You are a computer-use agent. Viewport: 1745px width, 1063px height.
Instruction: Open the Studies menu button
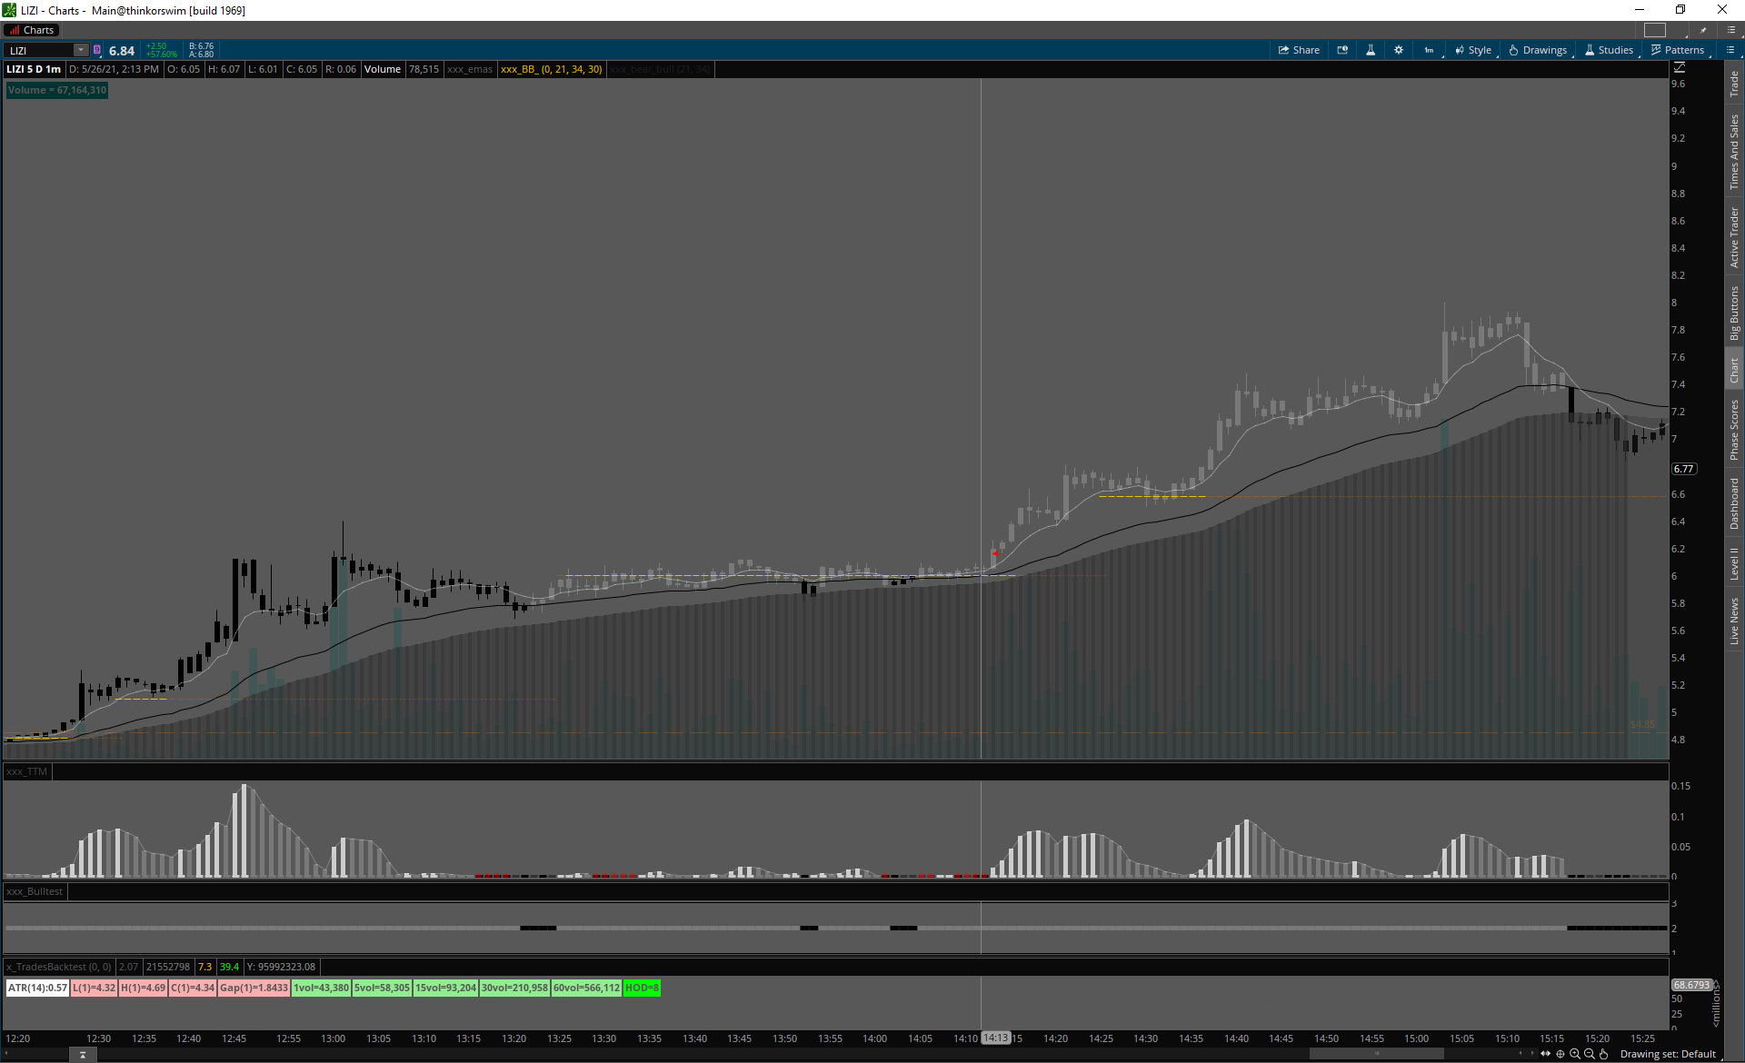pos(1609,50)
